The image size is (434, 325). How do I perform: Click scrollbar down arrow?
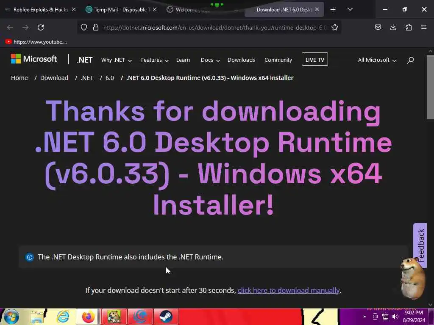pos(430,305)
